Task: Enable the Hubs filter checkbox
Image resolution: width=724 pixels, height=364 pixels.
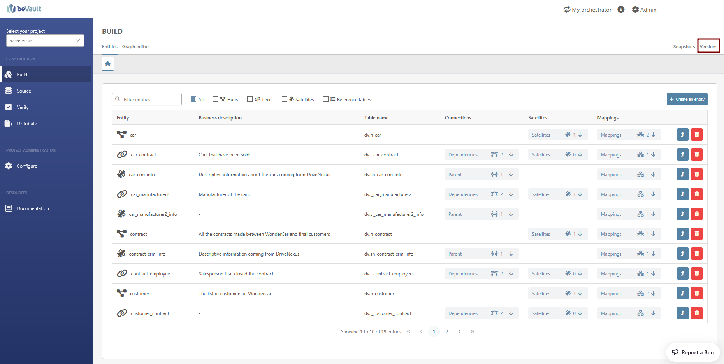Action: click(x=216, y=99)
